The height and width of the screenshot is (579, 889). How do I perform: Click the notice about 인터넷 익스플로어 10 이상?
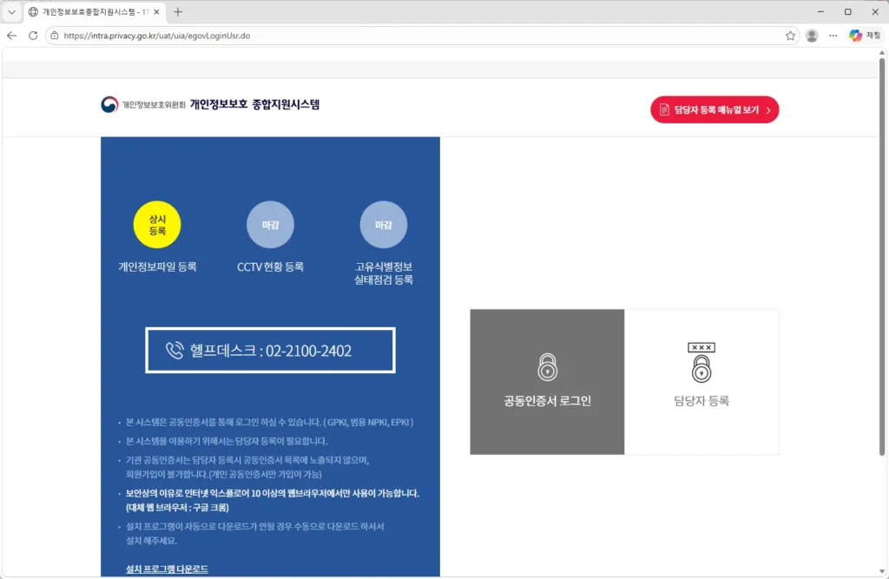click(272, 500)
